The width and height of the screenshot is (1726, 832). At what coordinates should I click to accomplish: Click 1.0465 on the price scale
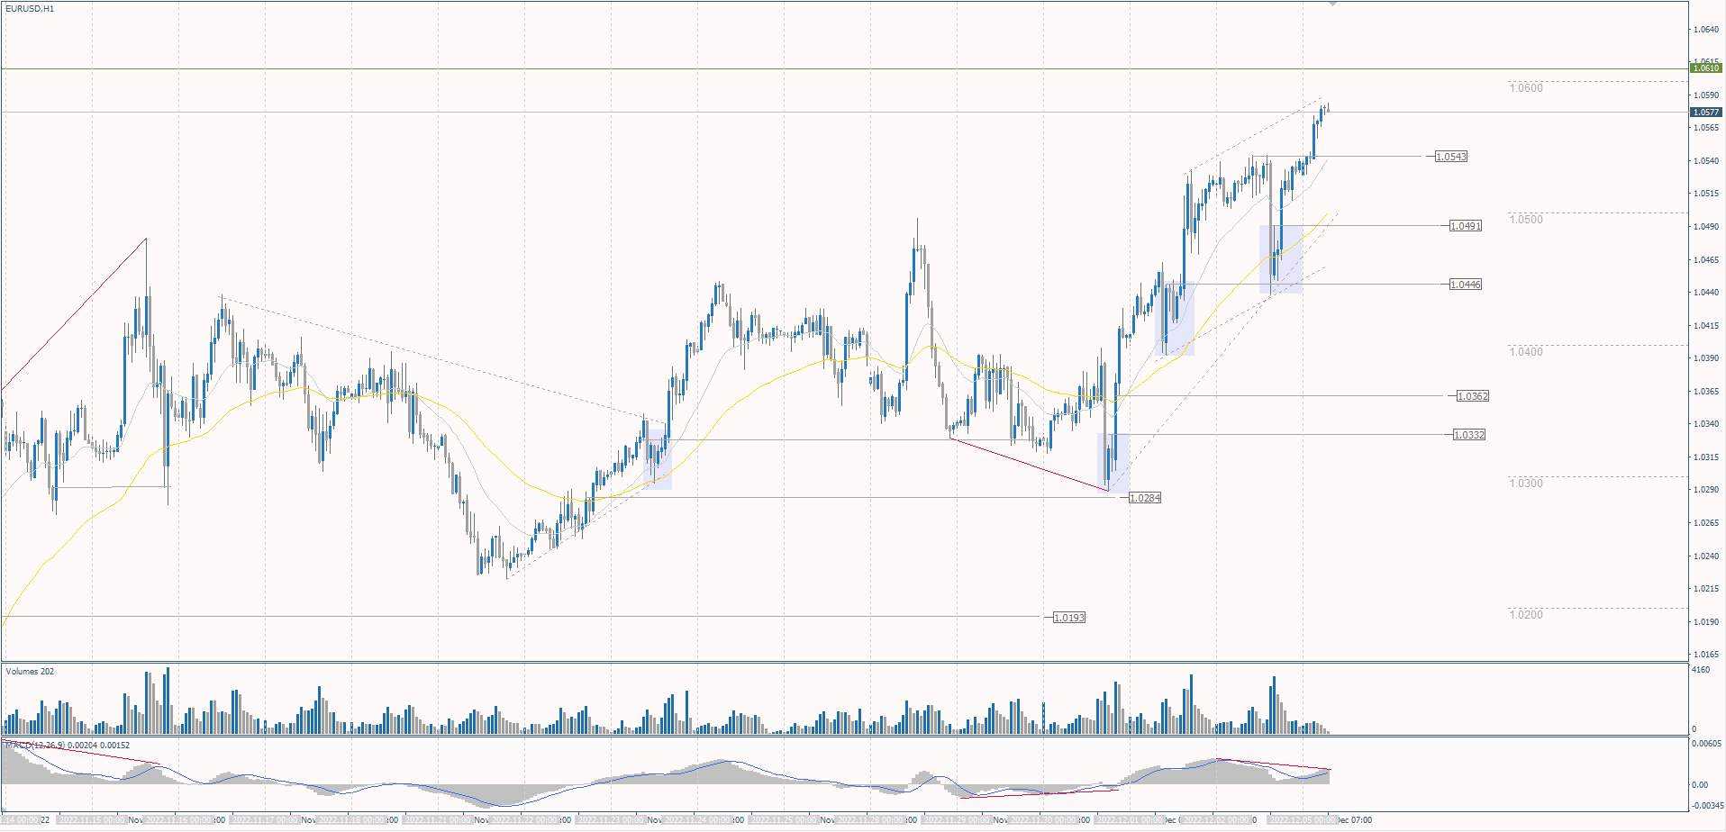pyautogui.click(x=1705, y=260)
